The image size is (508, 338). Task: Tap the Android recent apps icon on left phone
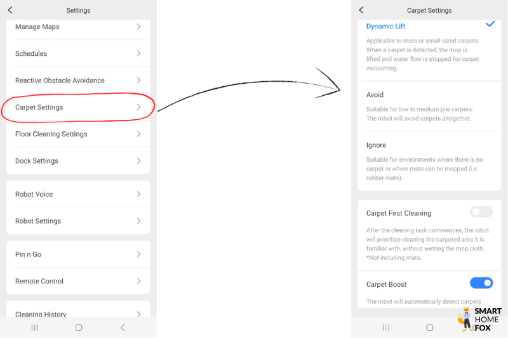[35, 327]
